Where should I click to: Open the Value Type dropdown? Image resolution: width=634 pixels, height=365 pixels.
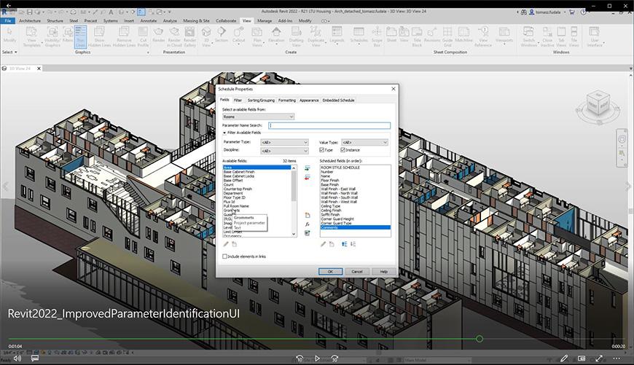[x=365, y=142]
